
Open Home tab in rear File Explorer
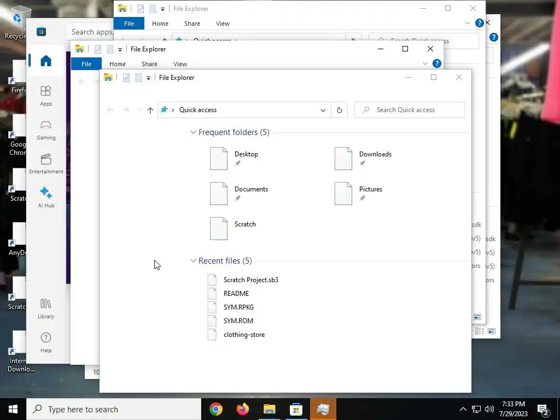click(160, 23)
